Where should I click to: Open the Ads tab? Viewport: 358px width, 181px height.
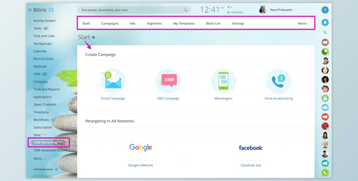[133, 23]
